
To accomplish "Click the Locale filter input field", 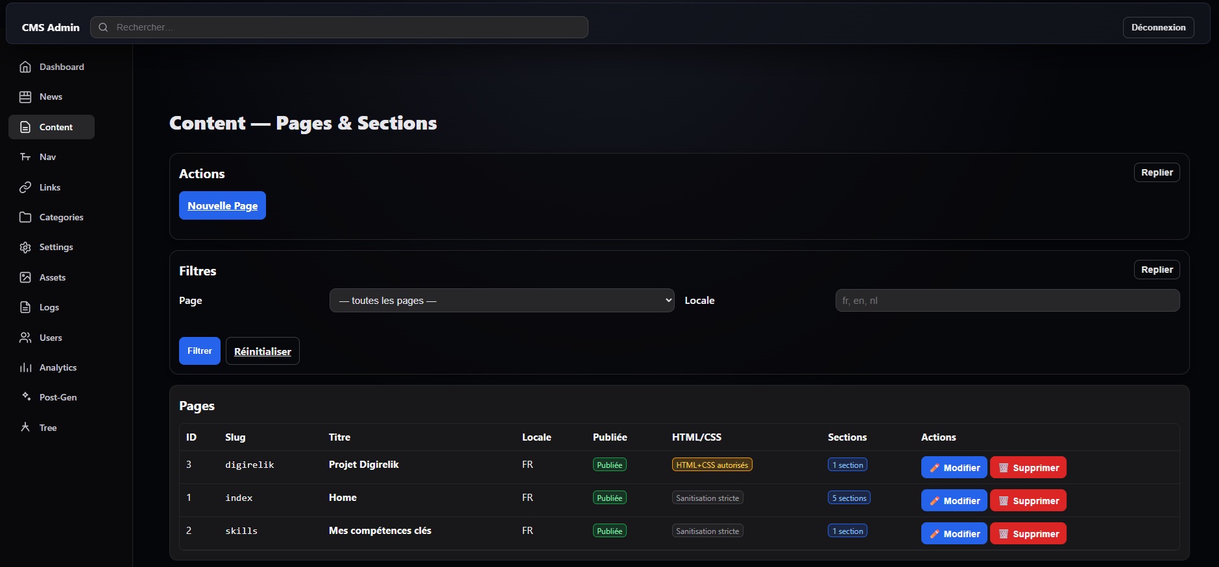I will coord(1007,301).
